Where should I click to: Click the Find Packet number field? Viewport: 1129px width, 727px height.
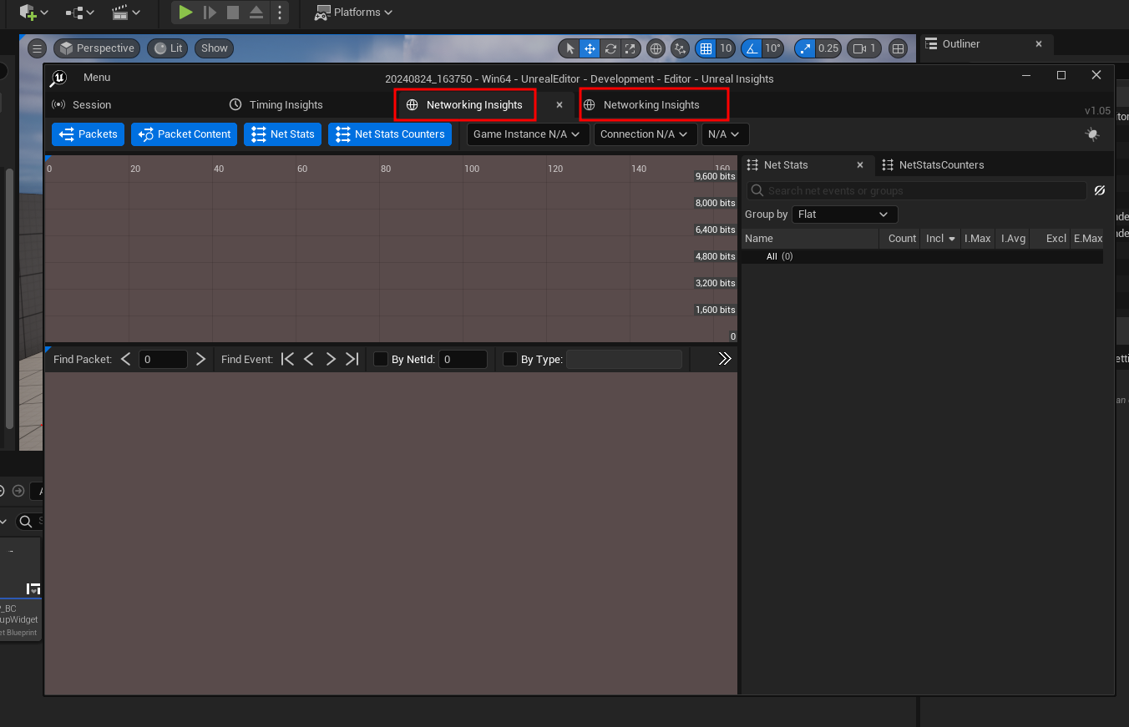click(163, 360)
